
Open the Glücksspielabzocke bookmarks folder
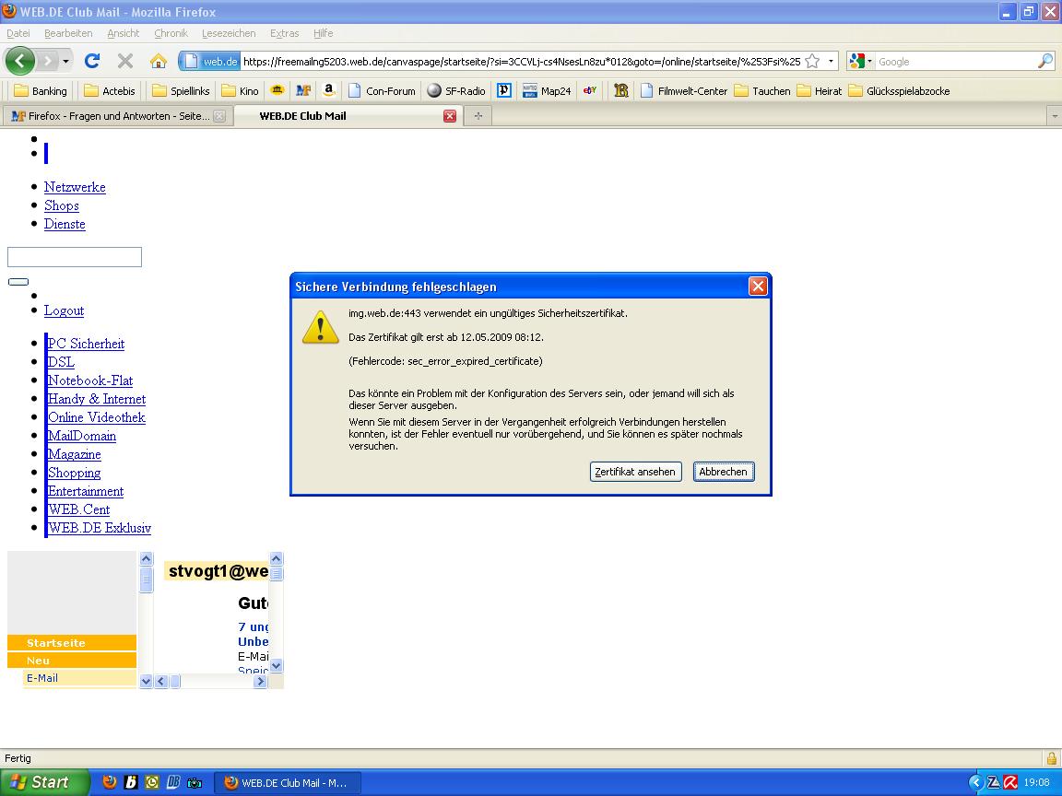pos(900,90)
